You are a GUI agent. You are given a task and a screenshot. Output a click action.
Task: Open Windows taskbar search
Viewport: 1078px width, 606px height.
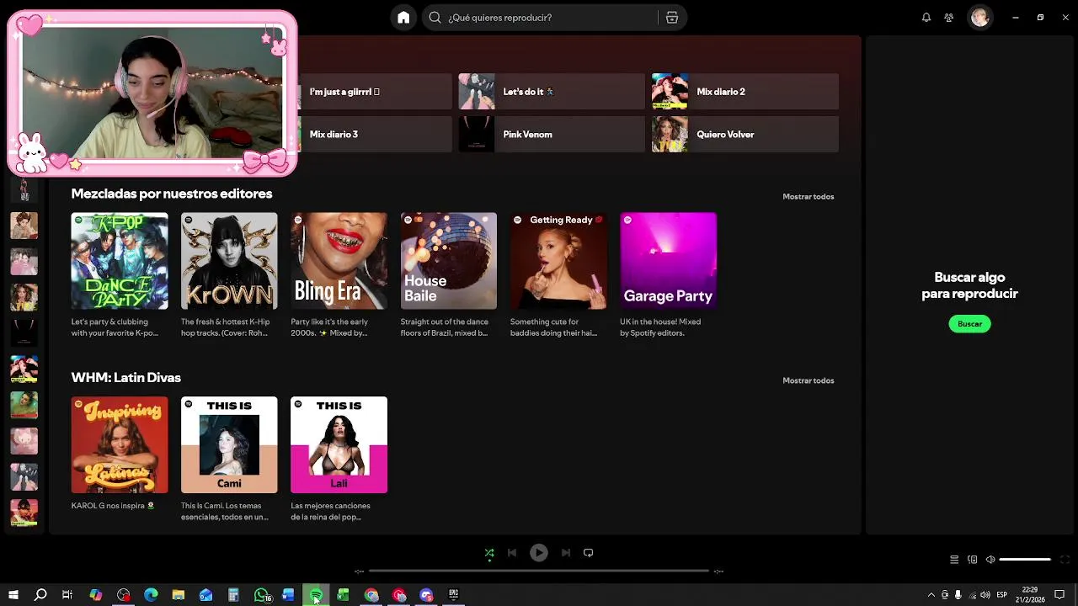[40, 595]
